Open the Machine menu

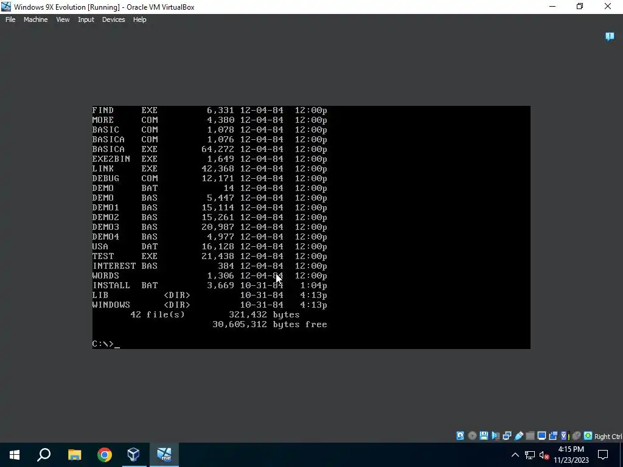pos(35,19)
